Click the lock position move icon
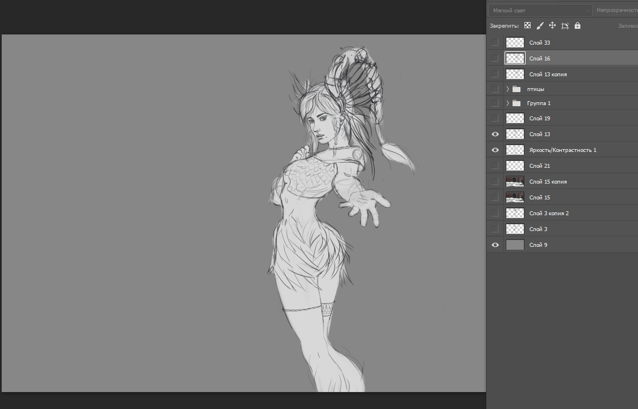Image resolution: width=638 pixels, height=409 pixels. coord(552,26)
